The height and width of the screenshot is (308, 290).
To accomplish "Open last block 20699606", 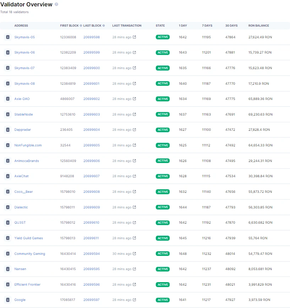I will pyautogui.click(x=92, y=161).
